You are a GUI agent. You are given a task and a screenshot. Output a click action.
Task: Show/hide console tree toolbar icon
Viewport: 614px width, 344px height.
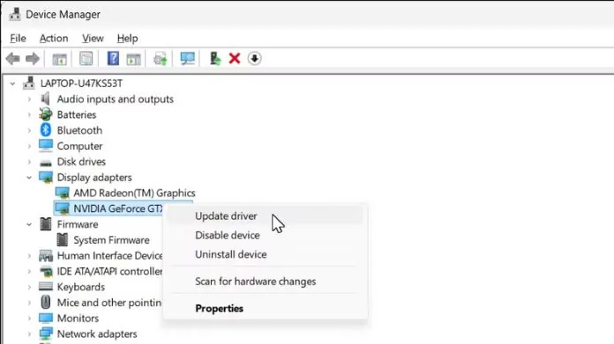click(59, 59)
